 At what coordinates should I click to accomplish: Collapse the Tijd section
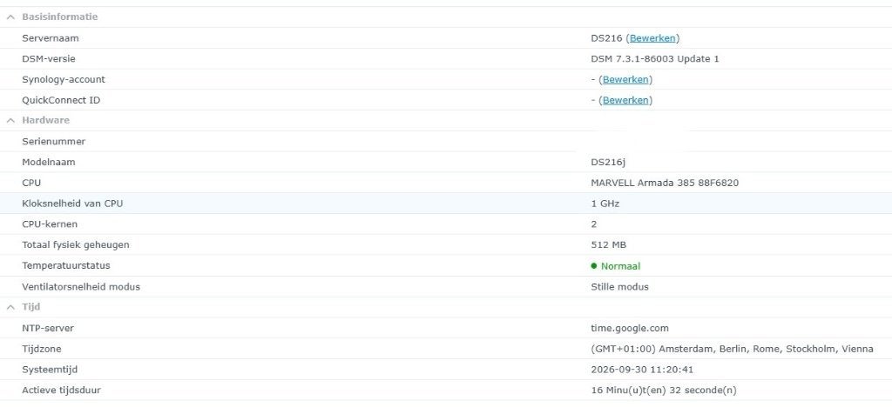point(10,307)
